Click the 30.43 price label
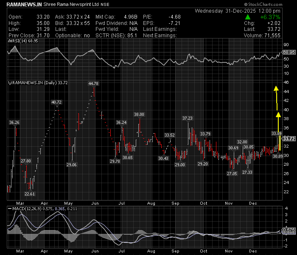297x255 pixels. [163, 158]
